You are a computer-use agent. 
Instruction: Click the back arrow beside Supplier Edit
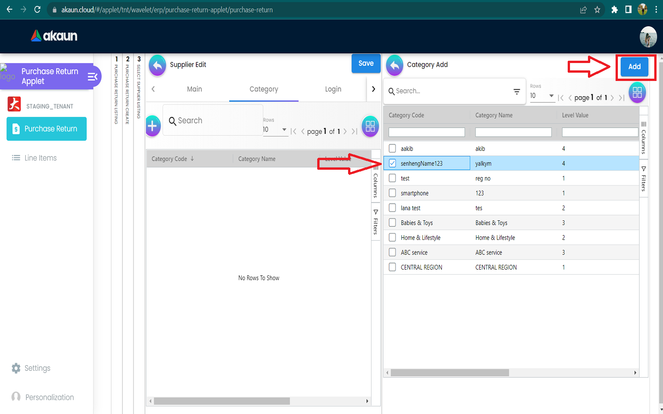coord(157,65)
